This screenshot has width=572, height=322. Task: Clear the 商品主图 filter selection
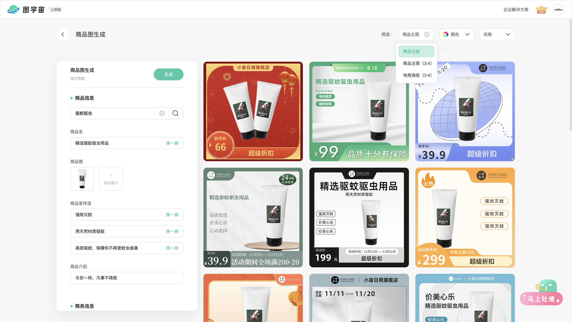click(427, 34)
